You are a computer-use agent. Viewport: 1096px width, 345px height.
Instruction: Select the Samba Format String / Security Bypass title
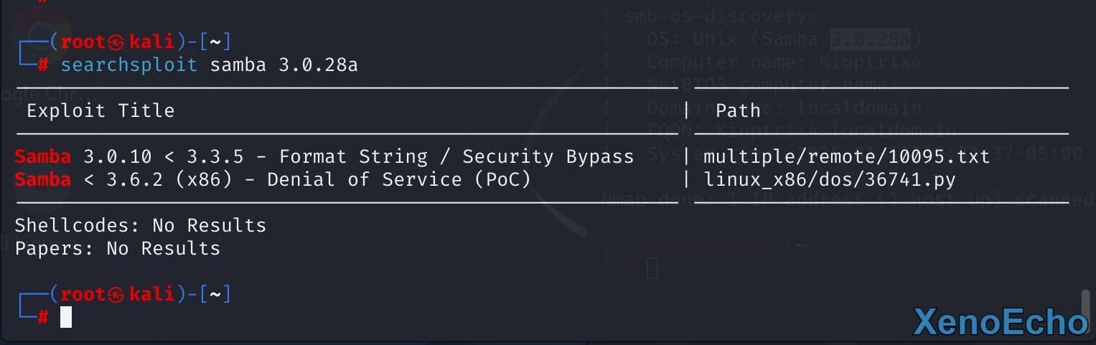tap(324, 156)
